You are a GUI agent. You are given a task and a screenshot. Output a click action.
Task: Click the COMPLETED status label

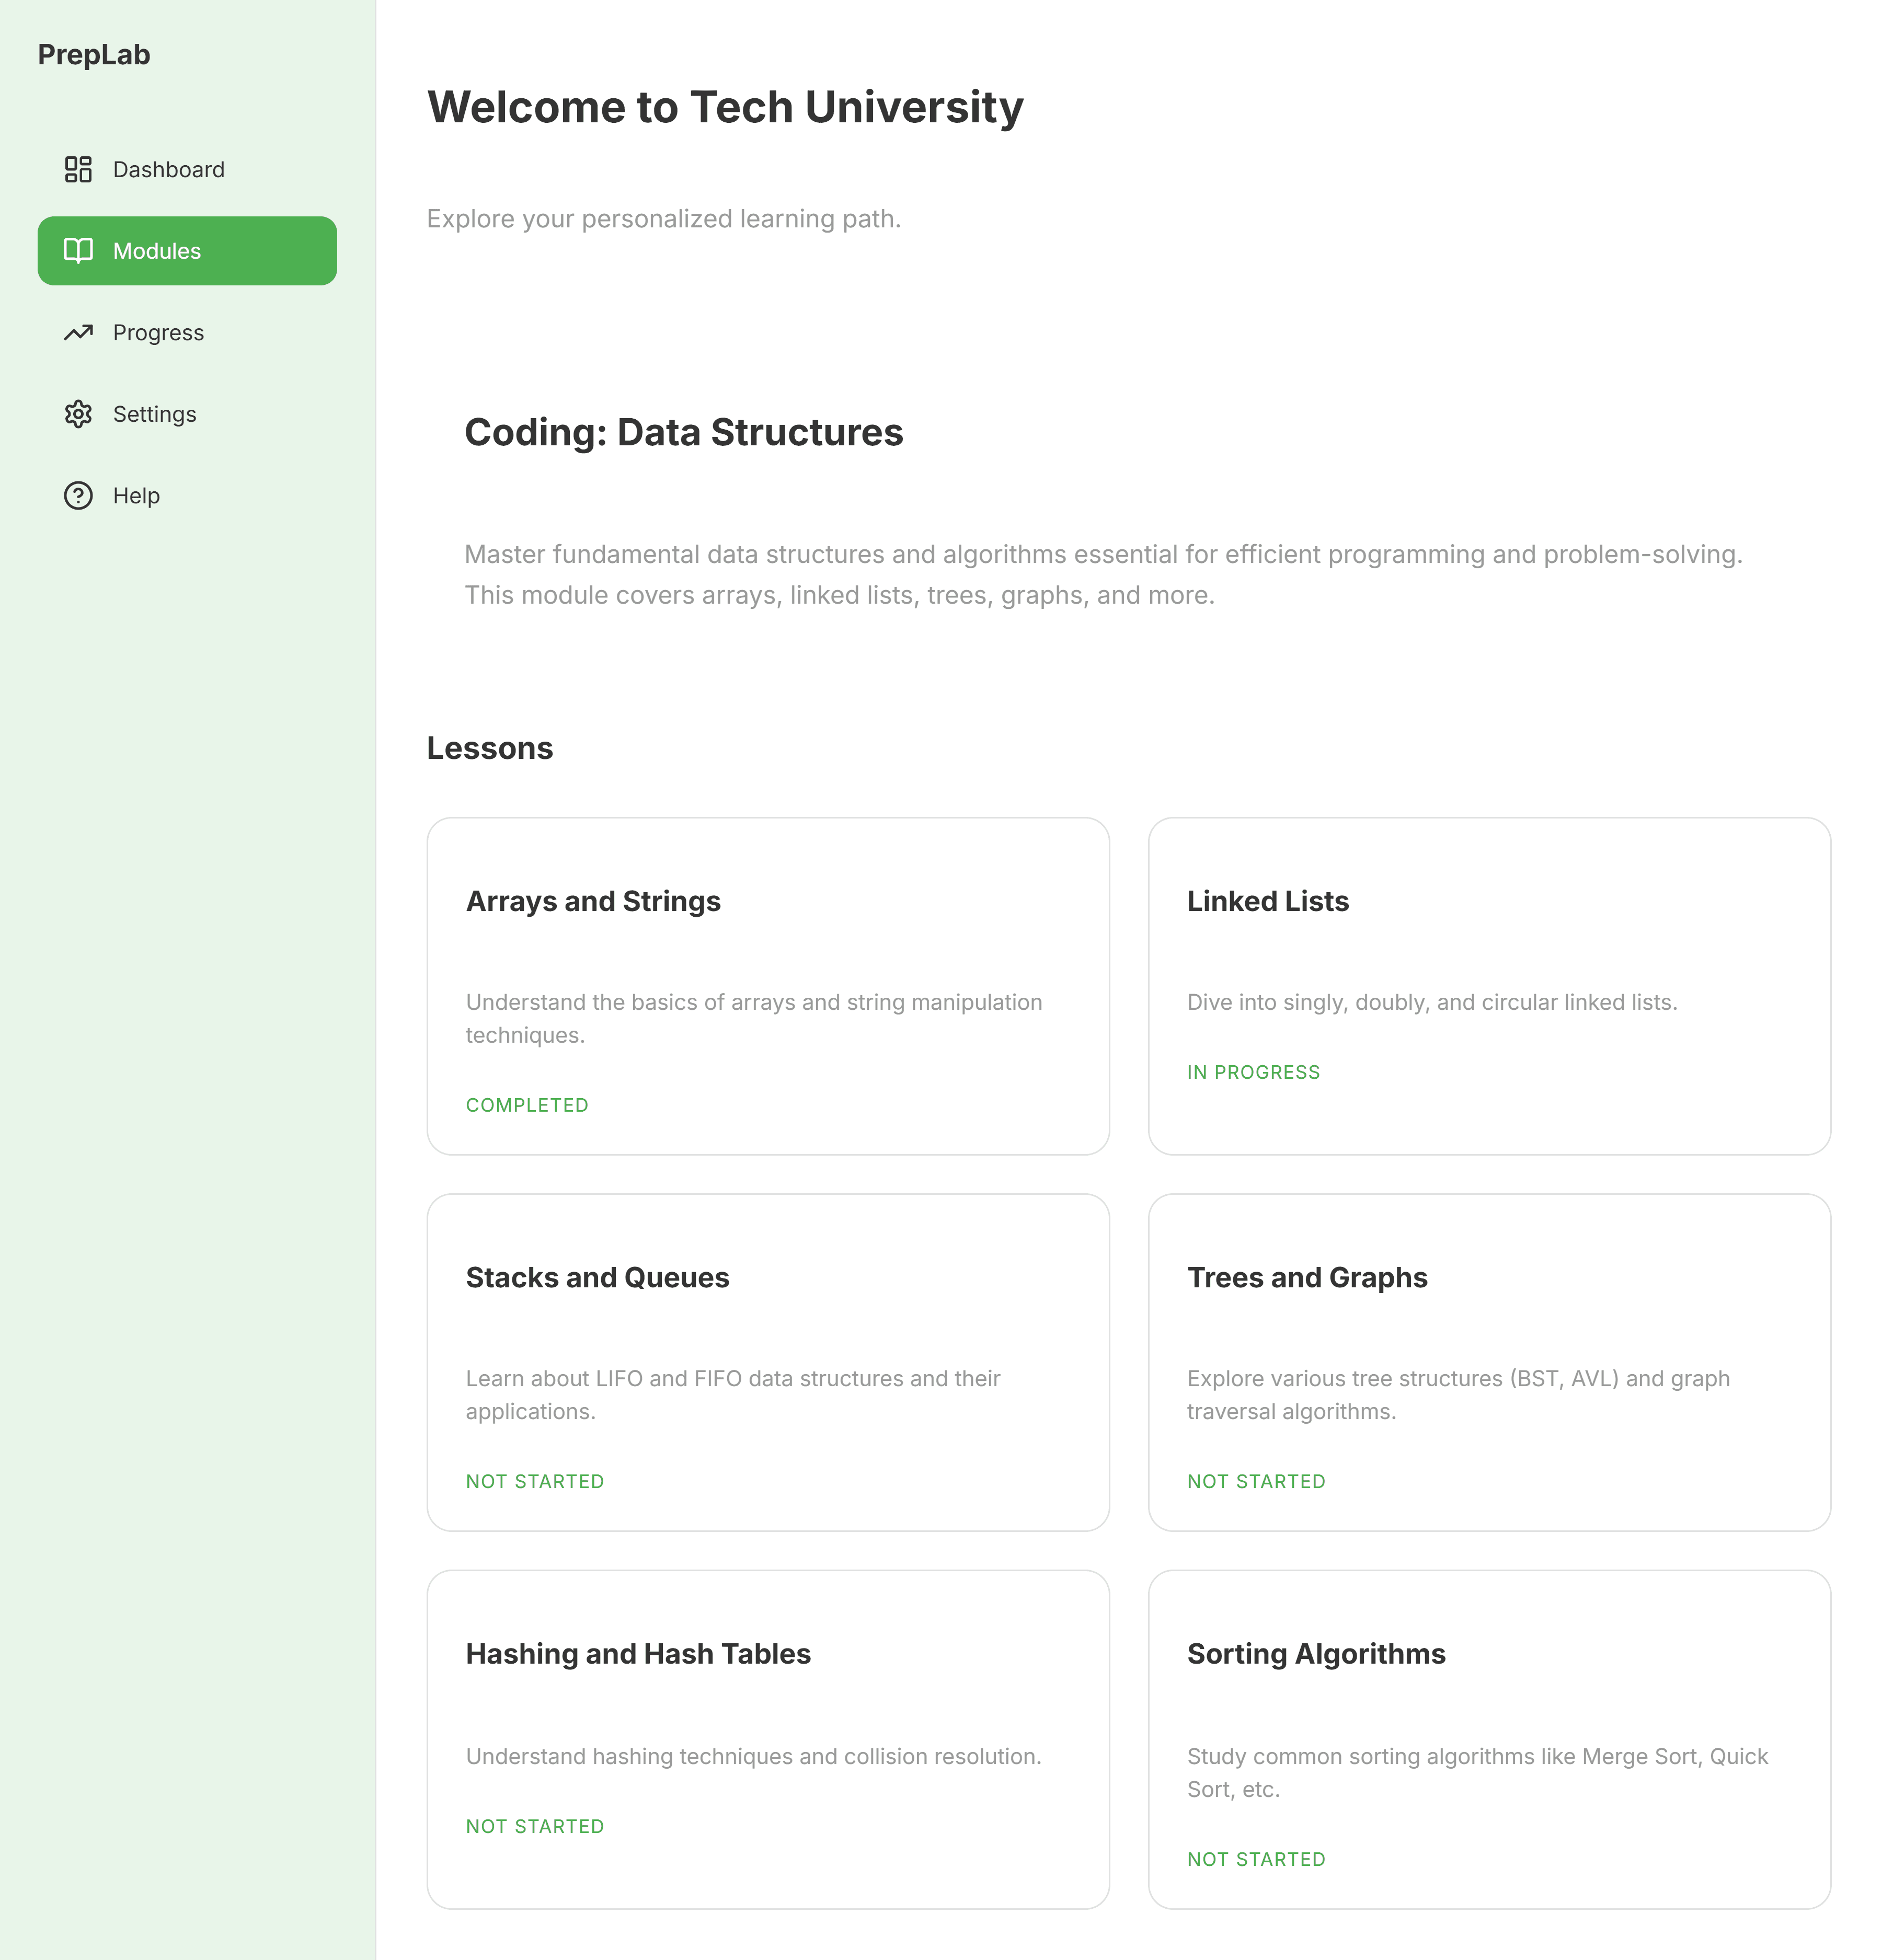(x=527, y=1105)
